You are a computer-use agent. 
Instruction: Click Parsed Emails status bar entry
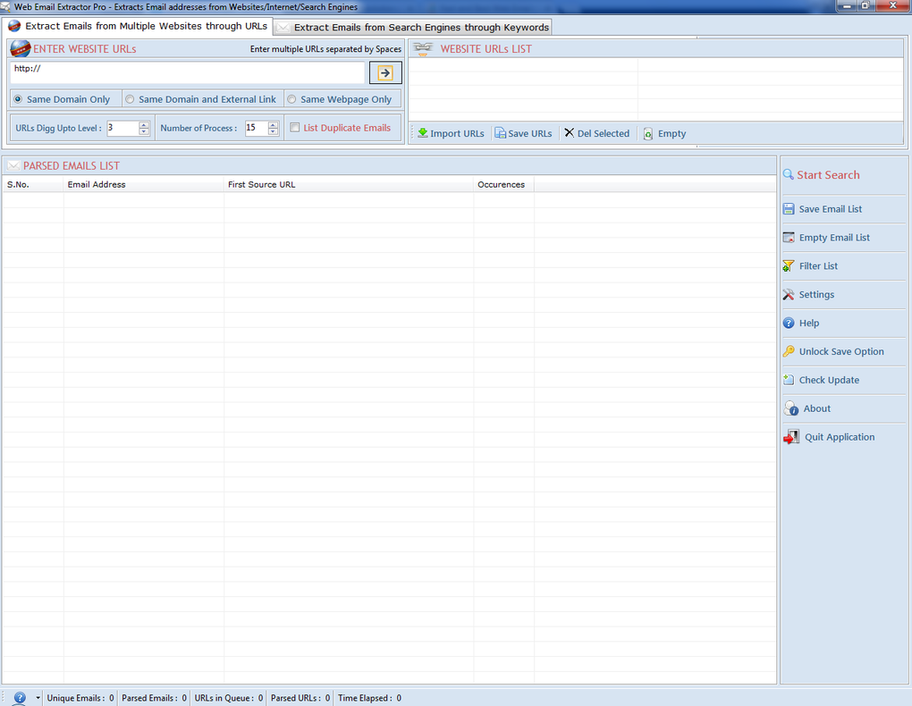click(x=154, y=698)
